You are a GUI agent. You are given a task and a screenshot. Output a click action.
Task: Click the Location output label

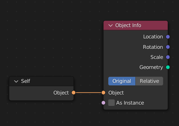coord(153,37)
